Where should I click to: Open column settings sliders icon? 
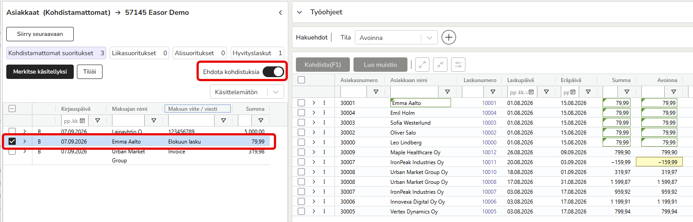pos(458,65)
